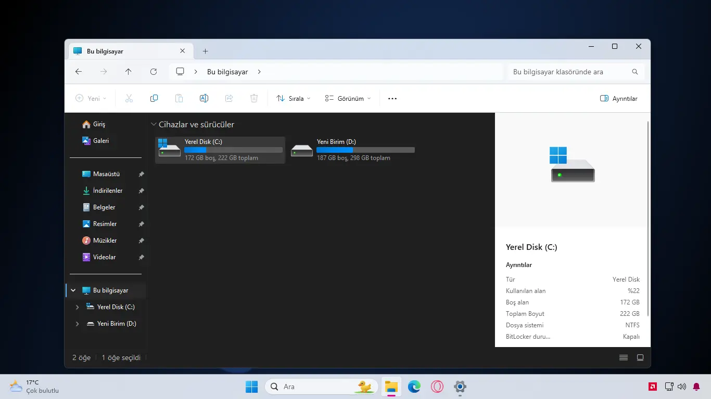The height and width of the screenshot is (399, 711).
Task: Unpin İndirilenler using its pin icon
Action: [141, 191]
